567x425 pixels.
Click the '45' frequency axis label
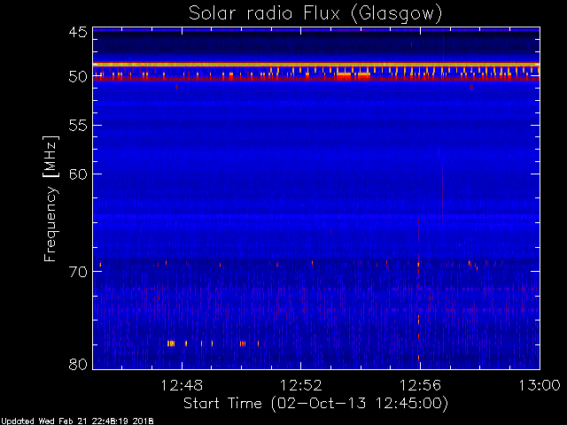[78, 33]
